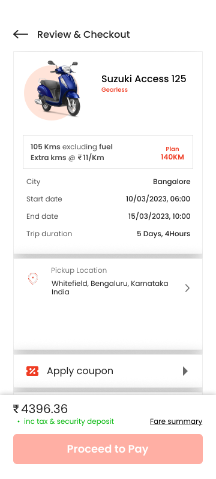Expand Apply coupon with the triangle arrow

[x=185, y=371]
